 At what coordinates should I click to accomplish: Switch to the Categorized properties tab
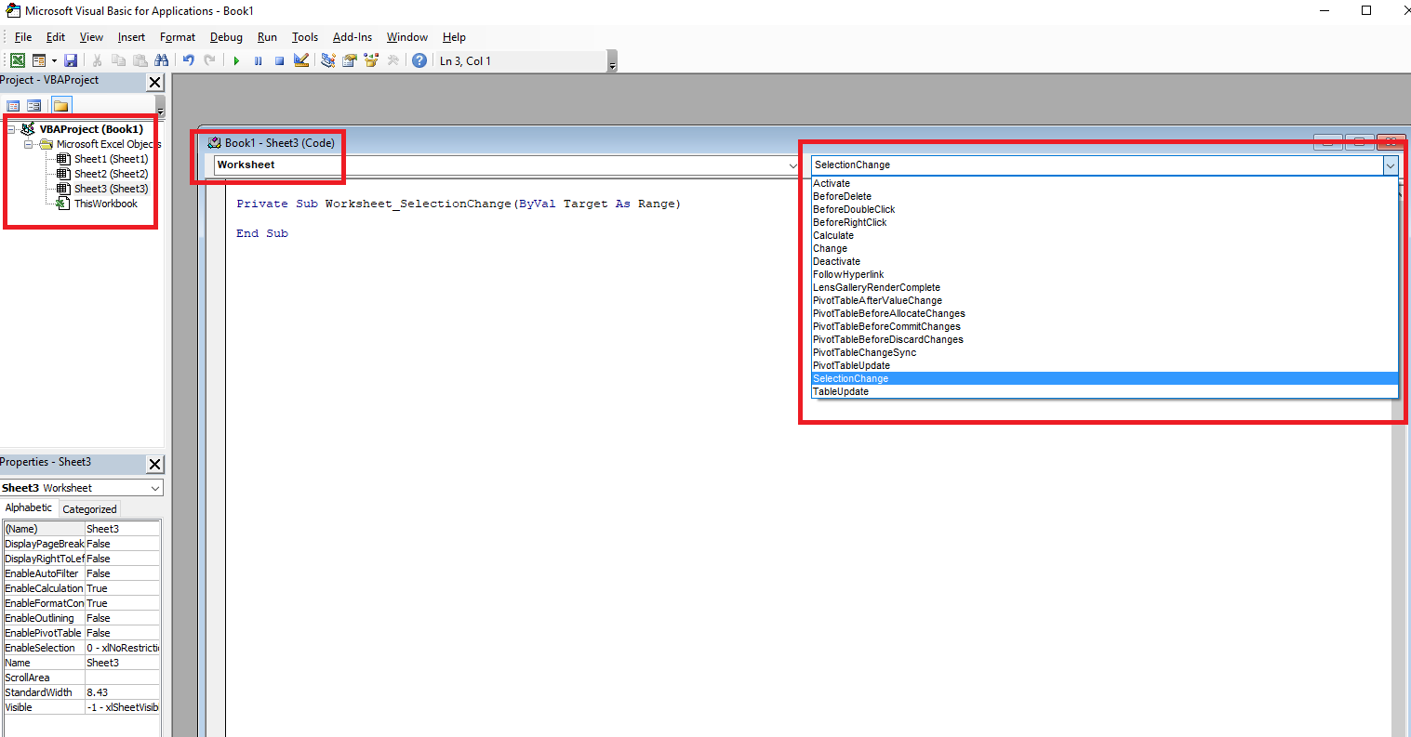89,508
